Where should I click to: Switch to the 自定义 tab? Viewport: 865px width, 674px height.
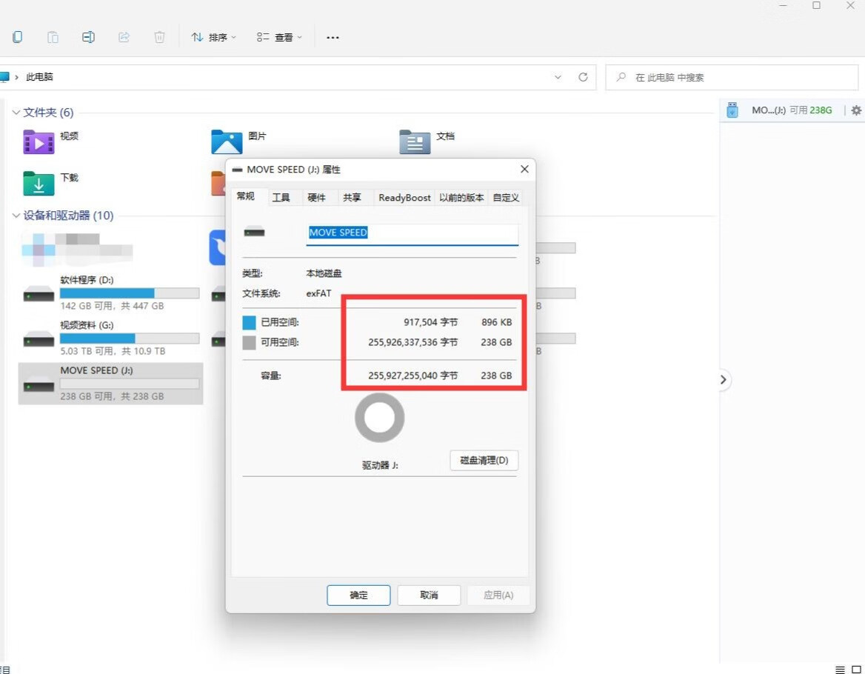tap(506, 198)
